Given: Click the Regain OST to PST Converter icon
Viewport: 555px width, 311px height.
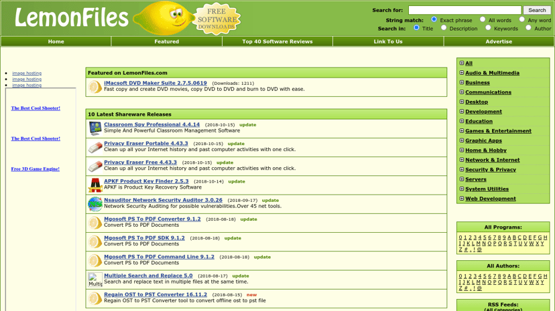Looking at the screenshot, I should click(x=95, y=299).
